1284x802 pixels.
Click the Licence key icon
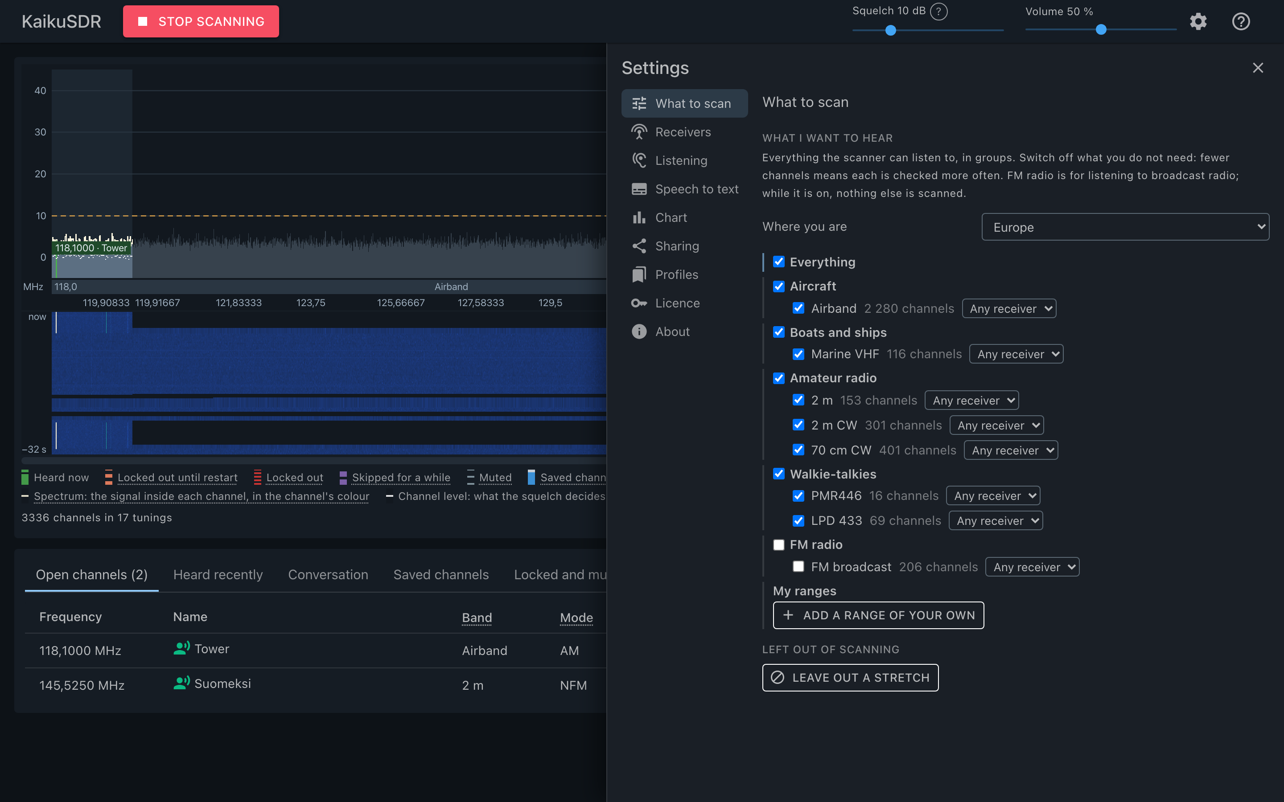click(x=639, y=303)
